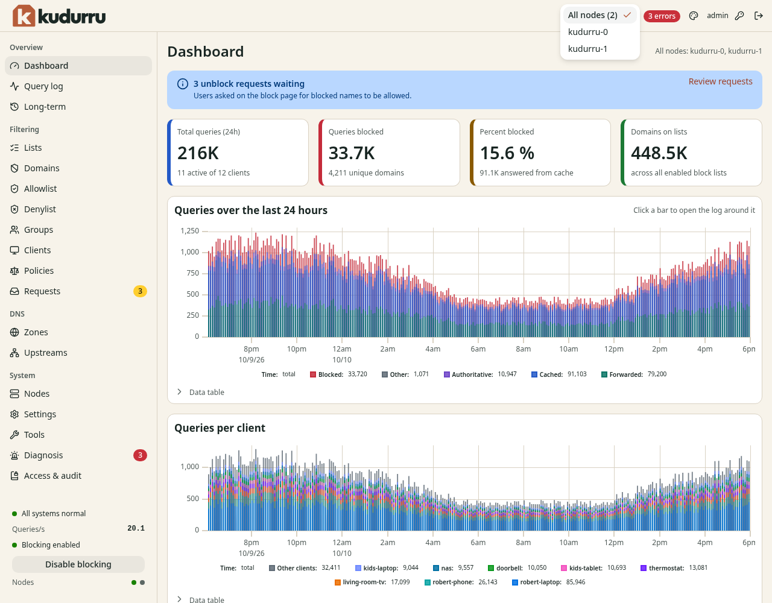Click the Tools wrench icon

[14, 435]
